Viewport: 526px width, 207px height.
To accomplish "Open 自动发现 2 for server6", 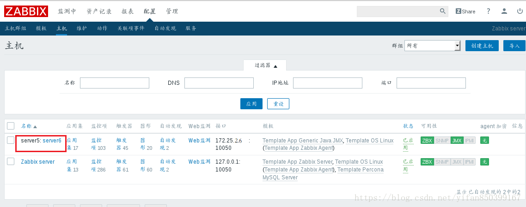I will [168, 144].
